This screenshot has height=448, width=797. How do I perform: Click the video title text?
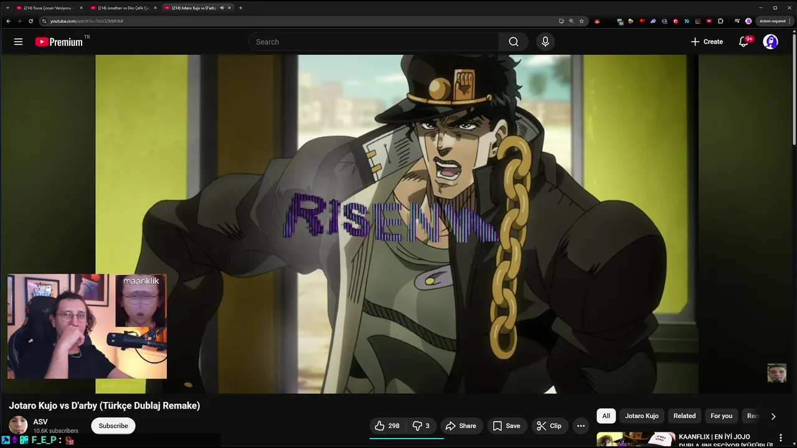point(105,406)
